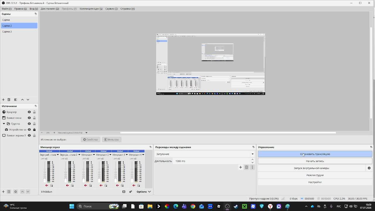Open Steam from the taskbar
The image size is (375, 211).
tap(236, 206)
